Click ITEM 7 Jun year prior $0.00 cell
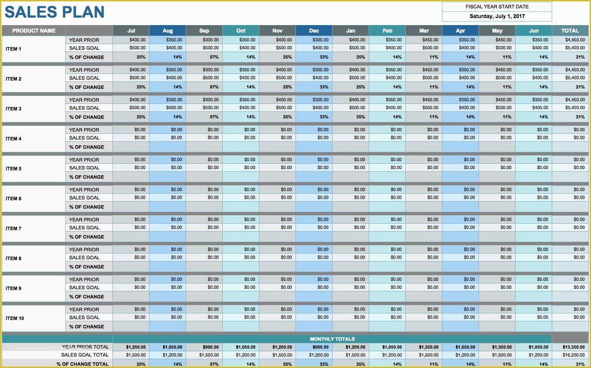591x368 pixels. 534,220
